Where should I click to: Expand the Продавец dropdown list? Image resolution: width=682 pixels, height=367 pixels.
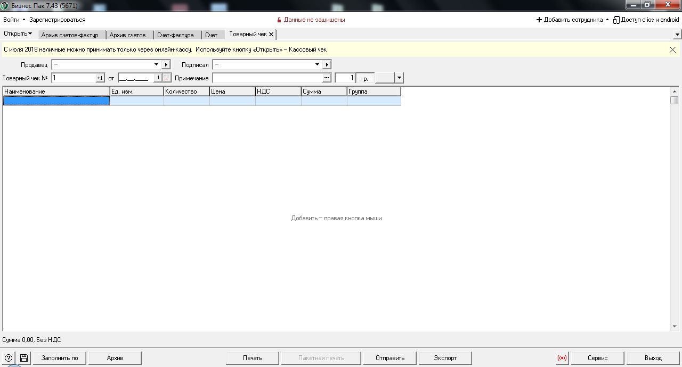pos(156,64)
